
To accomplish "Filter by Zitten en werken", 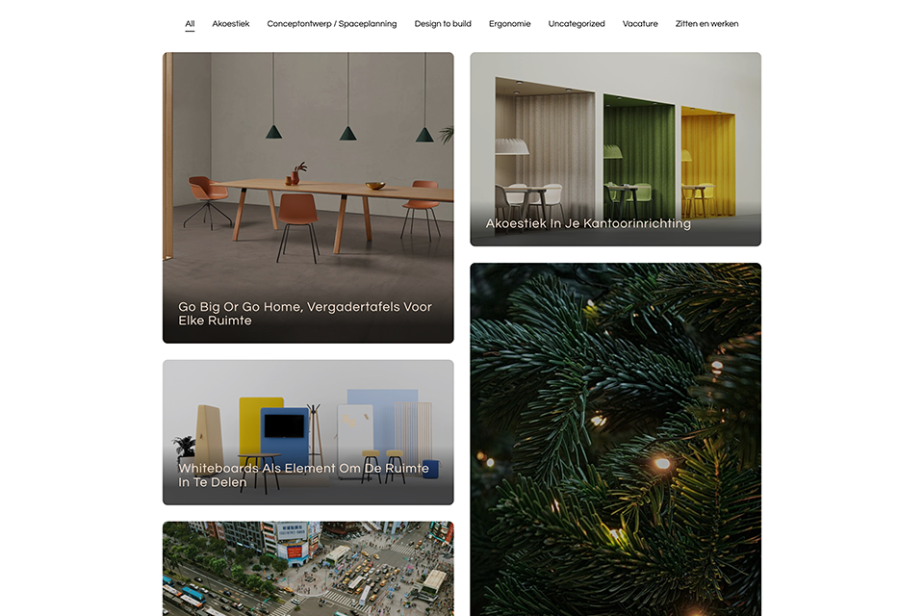I will click(706, 24).
